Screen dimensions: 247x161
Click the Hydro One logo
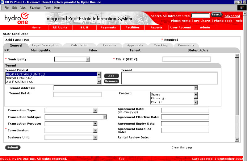point(17,19)
